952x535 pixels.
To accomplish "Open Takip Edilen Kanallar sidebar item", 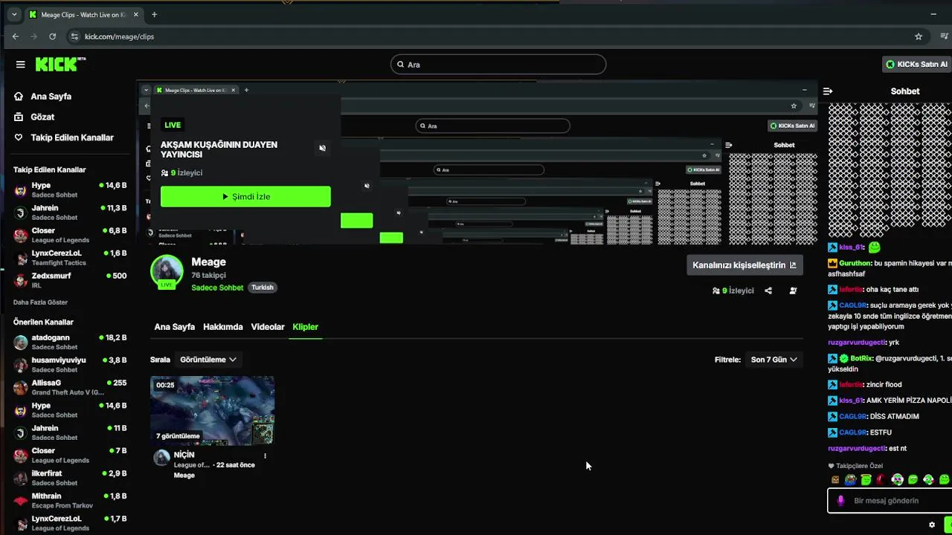I will click(x=72, y=137).
